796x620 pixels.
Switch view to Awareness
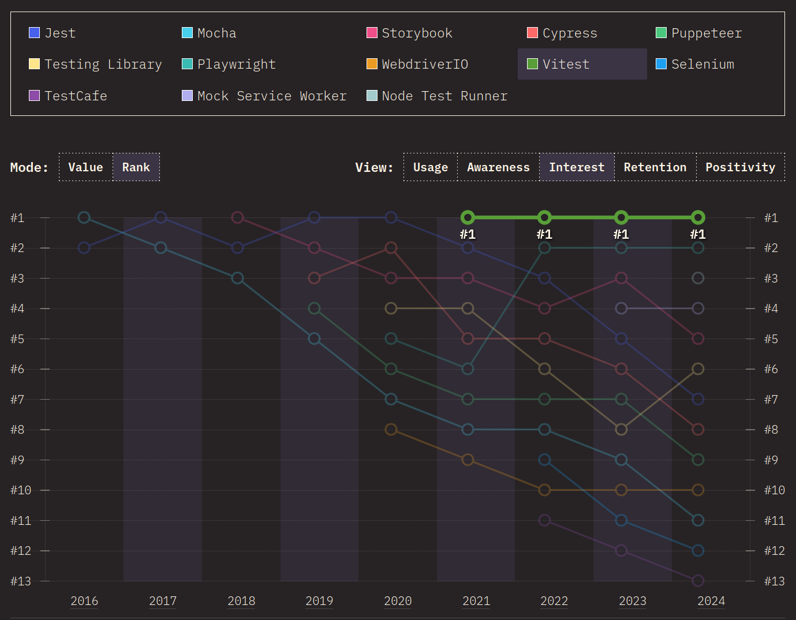498,167
